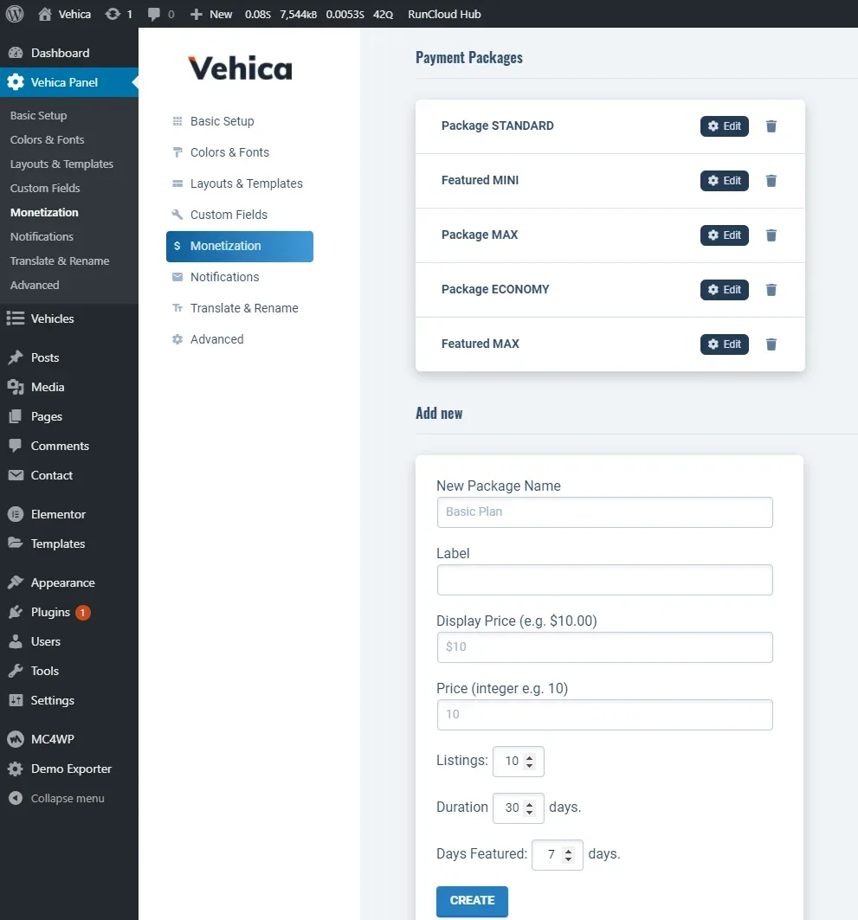Screen dimensions: 858x920
Task: Click the Comments icon in sidebar
Action: pyautogui.click(x=16, y=446)
